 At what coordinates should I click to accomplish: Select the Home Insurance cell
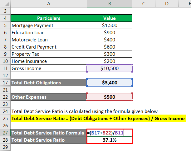(x=49, y=61)
